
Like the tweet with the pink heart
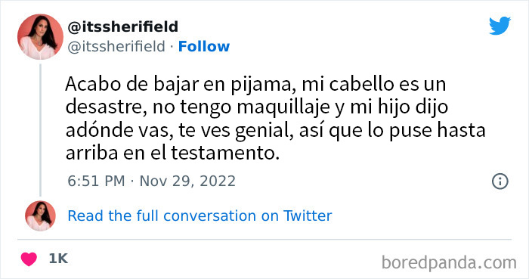[x=29, y=259]
